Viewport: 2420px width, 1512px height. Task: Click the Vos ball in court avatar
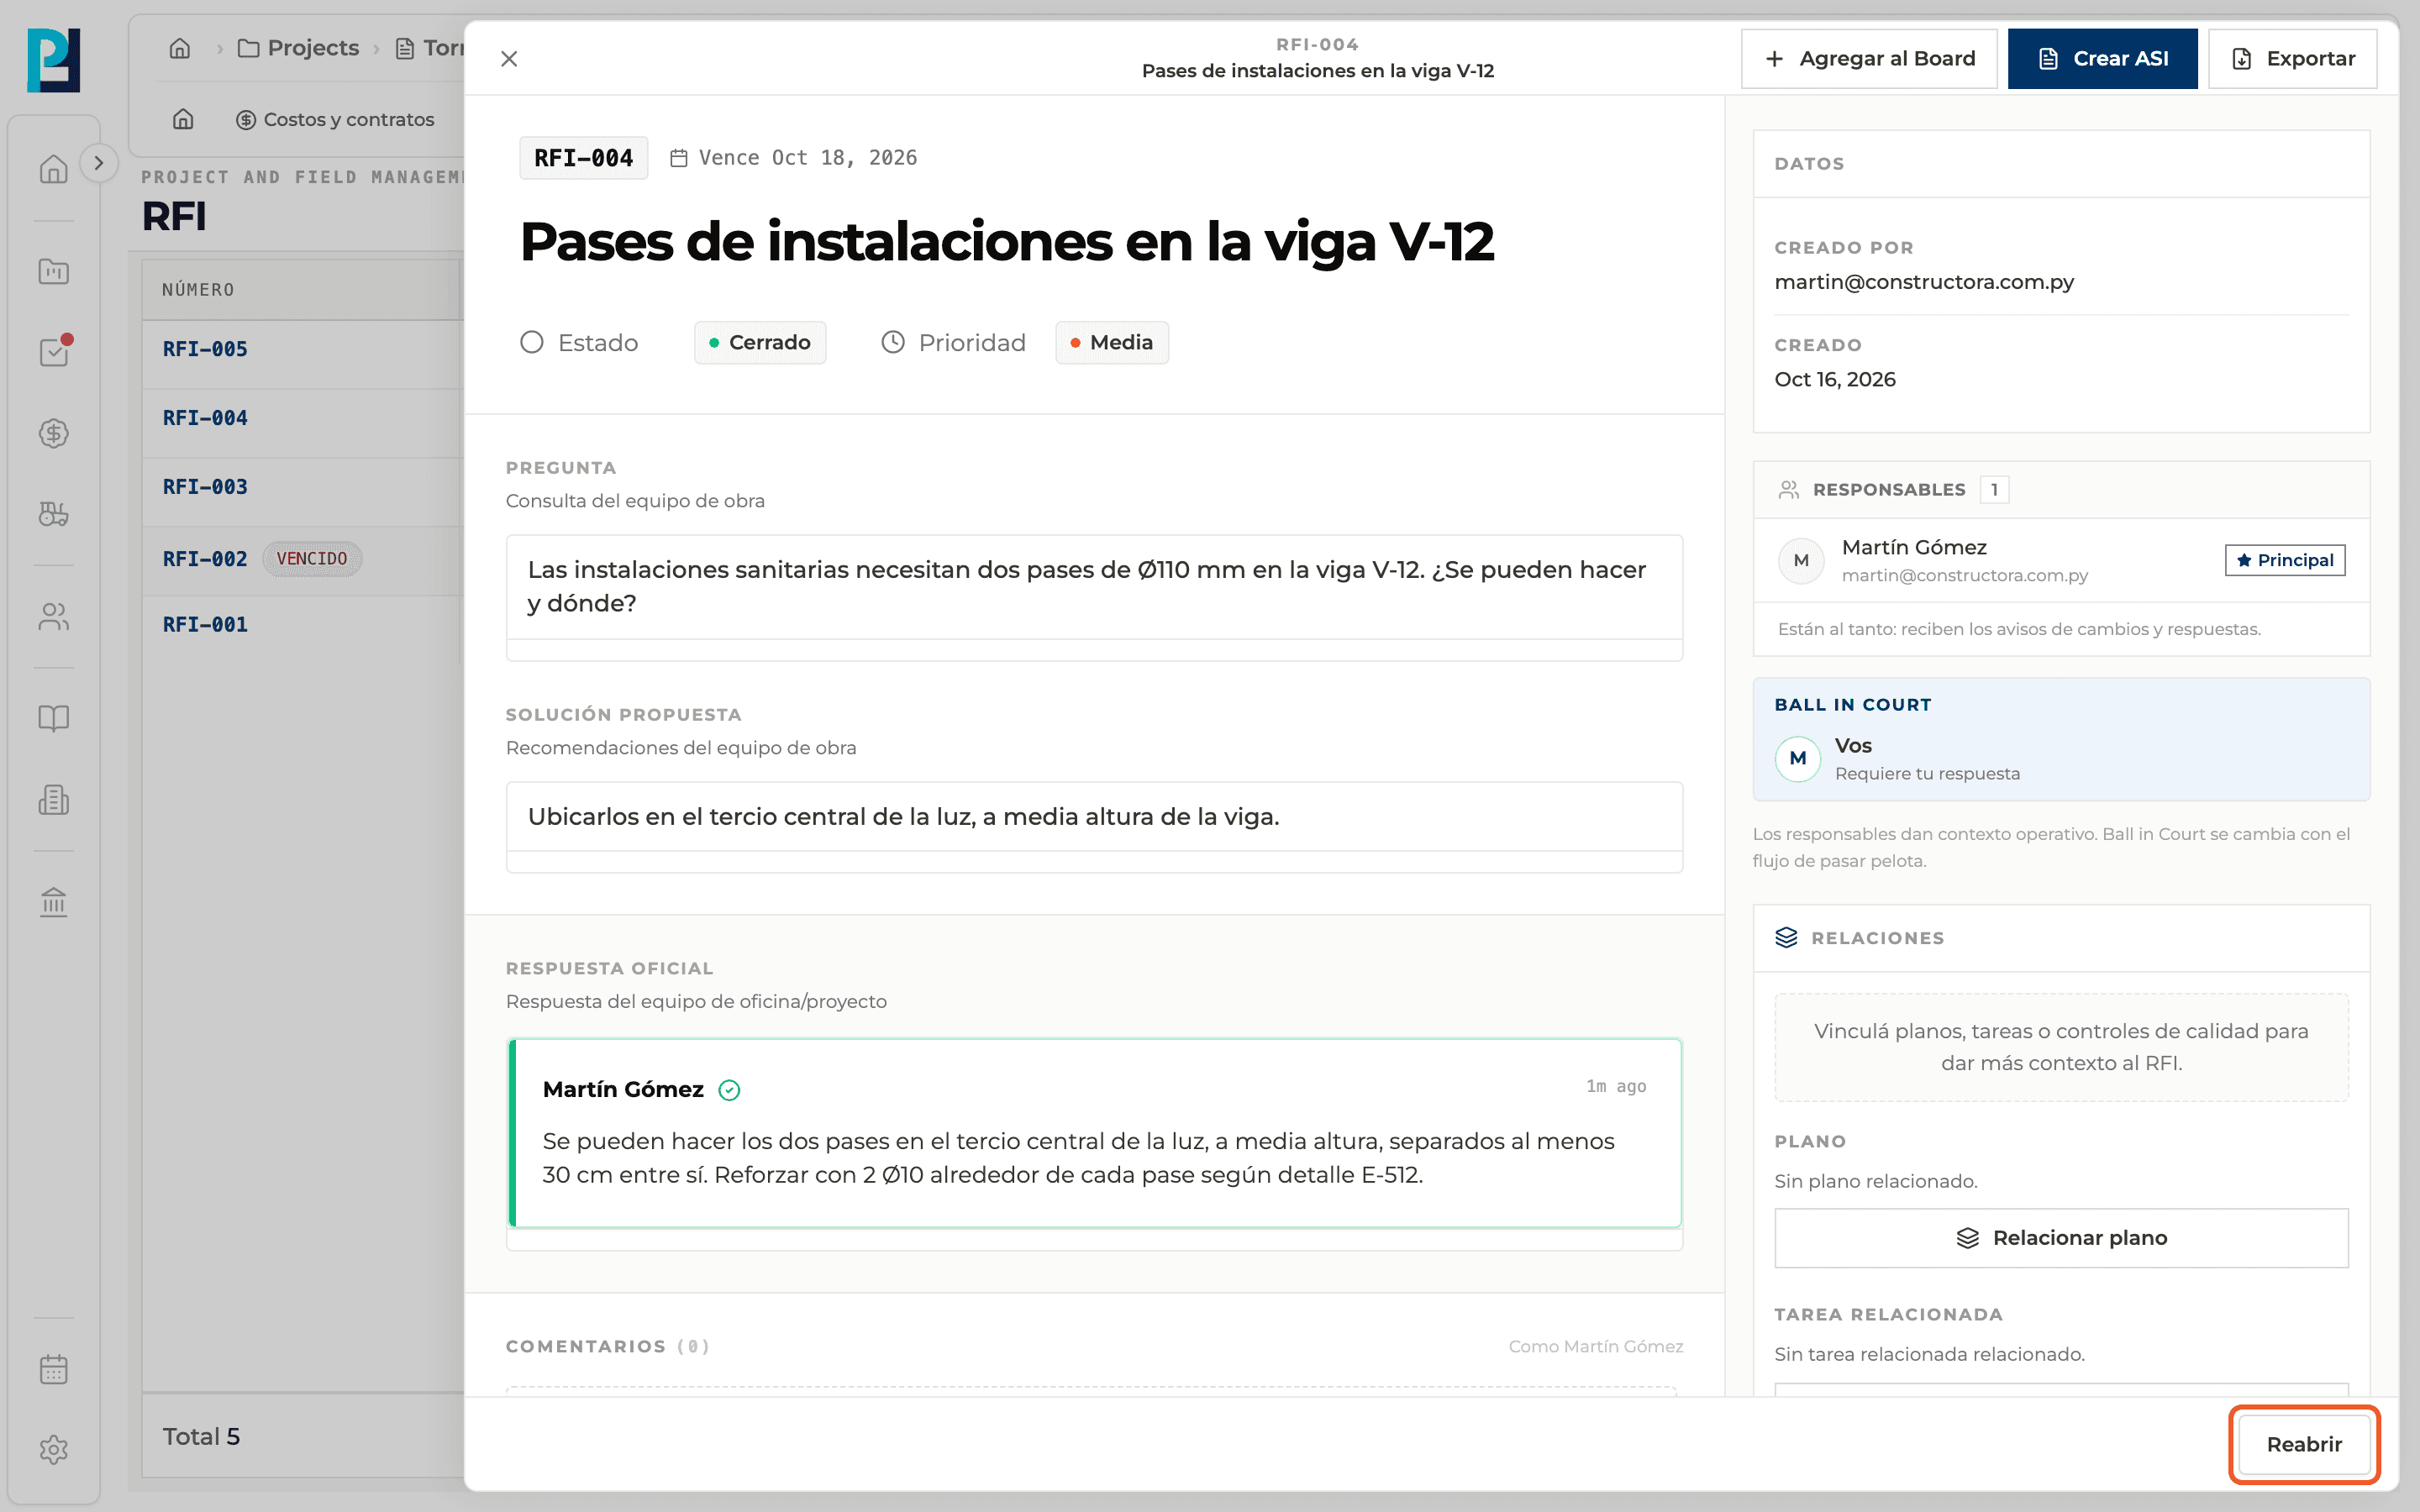pos(1797,758)
